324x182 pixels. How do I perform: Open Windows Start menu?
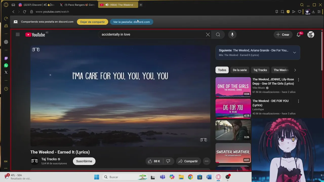(x=96, y=177)
